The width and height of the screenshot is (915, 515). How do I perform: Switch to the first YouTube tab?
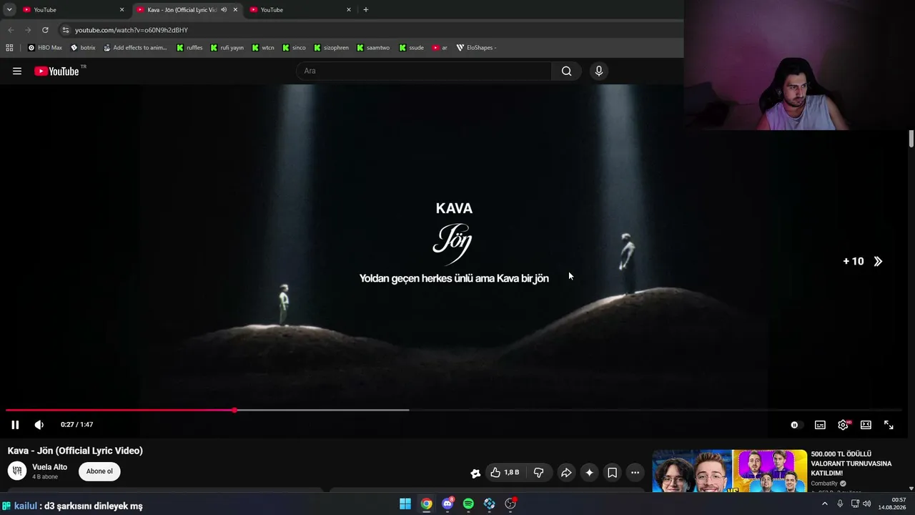tap(73, 10)
